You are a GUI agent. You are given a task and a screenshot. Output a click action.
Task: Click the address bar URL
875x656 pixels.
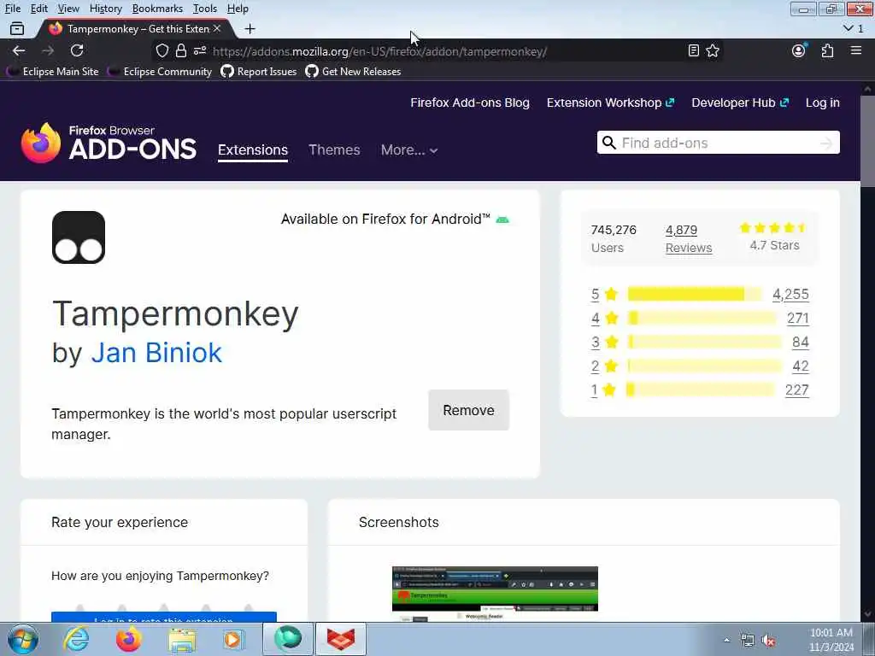click(379, 51)
